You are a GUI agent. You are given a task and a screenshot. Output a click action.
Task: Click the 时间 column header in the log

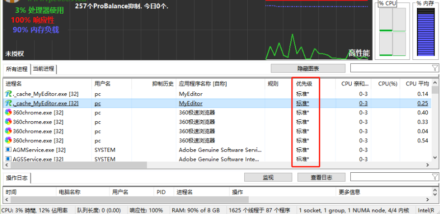tap(29, 192)
